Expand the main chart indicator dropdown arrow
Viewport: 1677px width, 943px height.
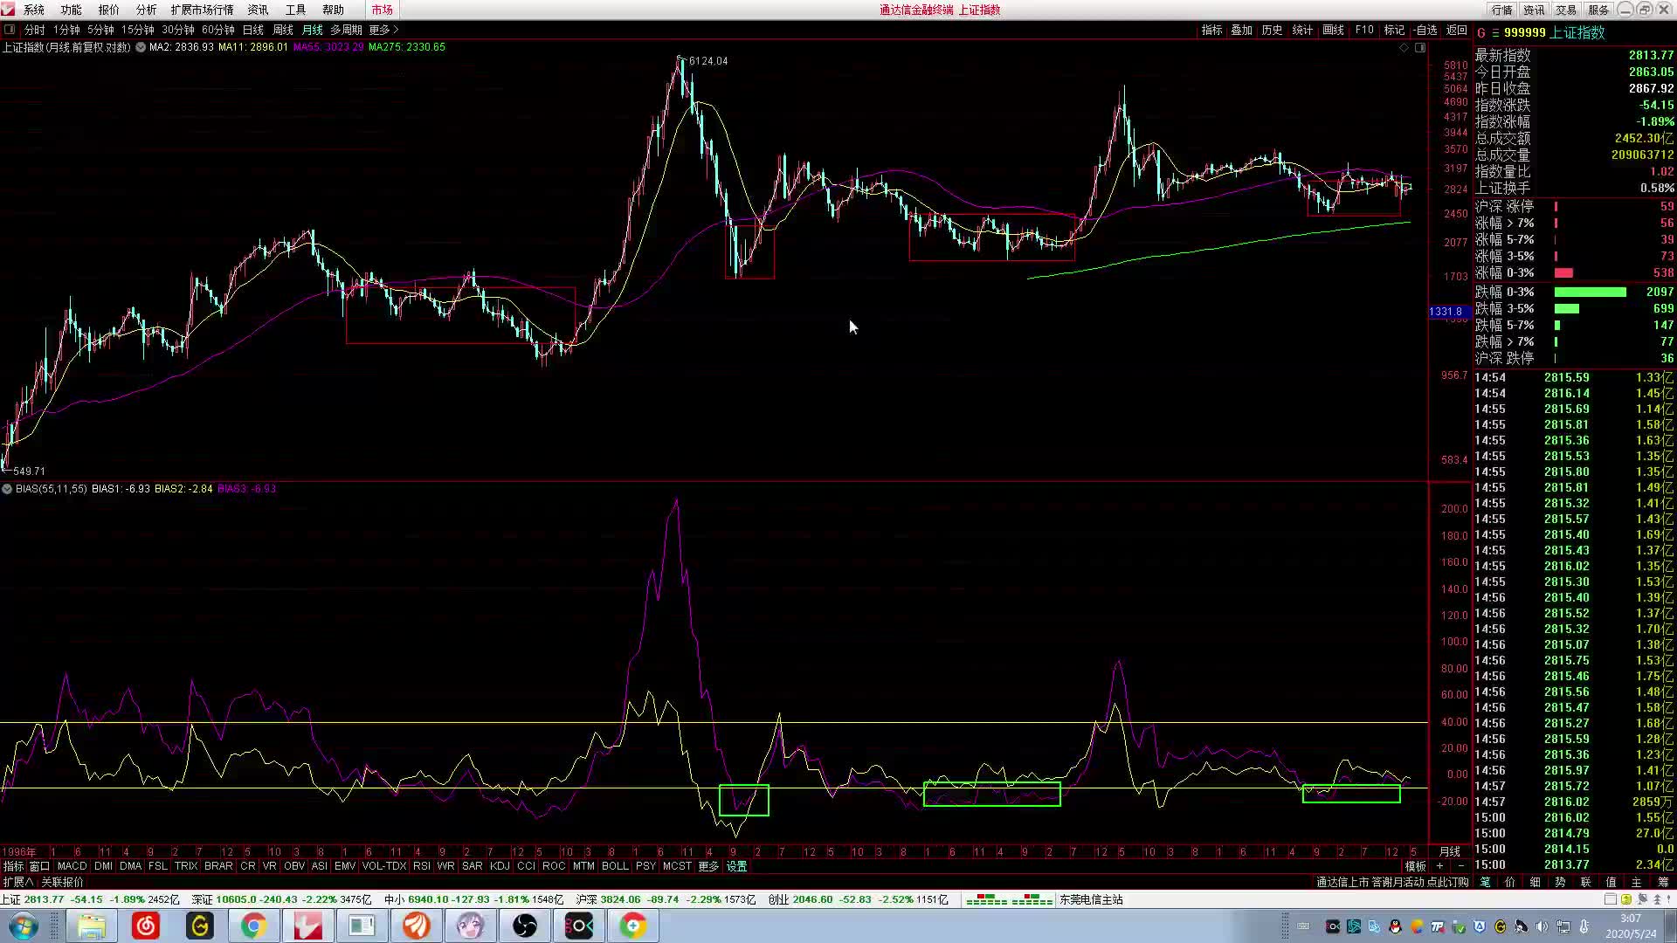[x=140, y=47]
